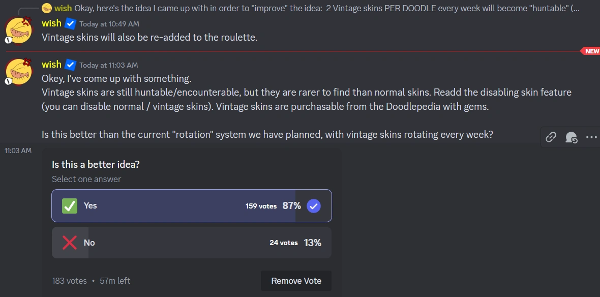Click the green checkmark emoji on Yes
Screen dimensions: 600x297
pos(69,205)
